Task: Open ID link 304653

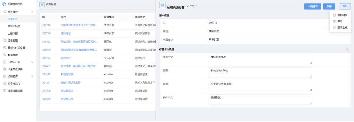Action: tap(46, 66)
